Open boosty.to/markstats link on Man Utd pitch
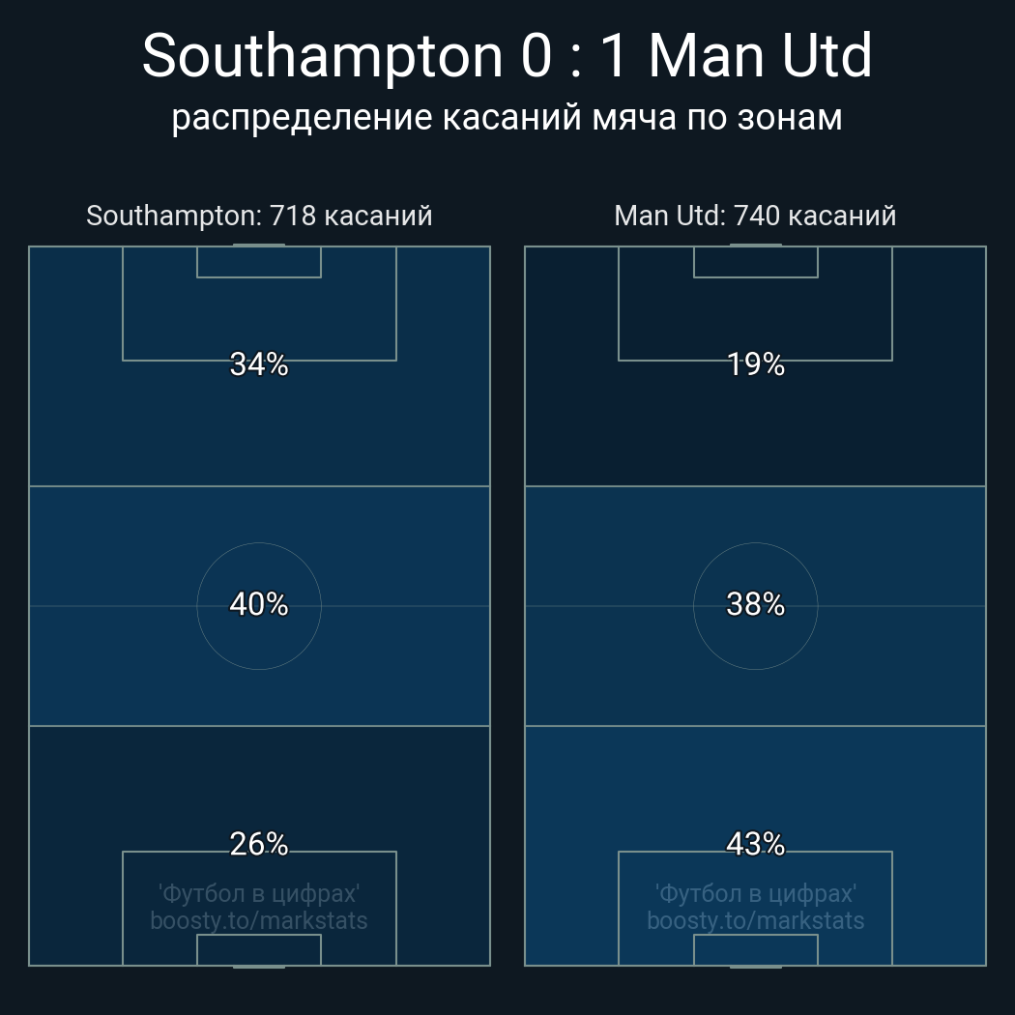The width and height of the screenshot is (1015, 1015). click(755, 920)
